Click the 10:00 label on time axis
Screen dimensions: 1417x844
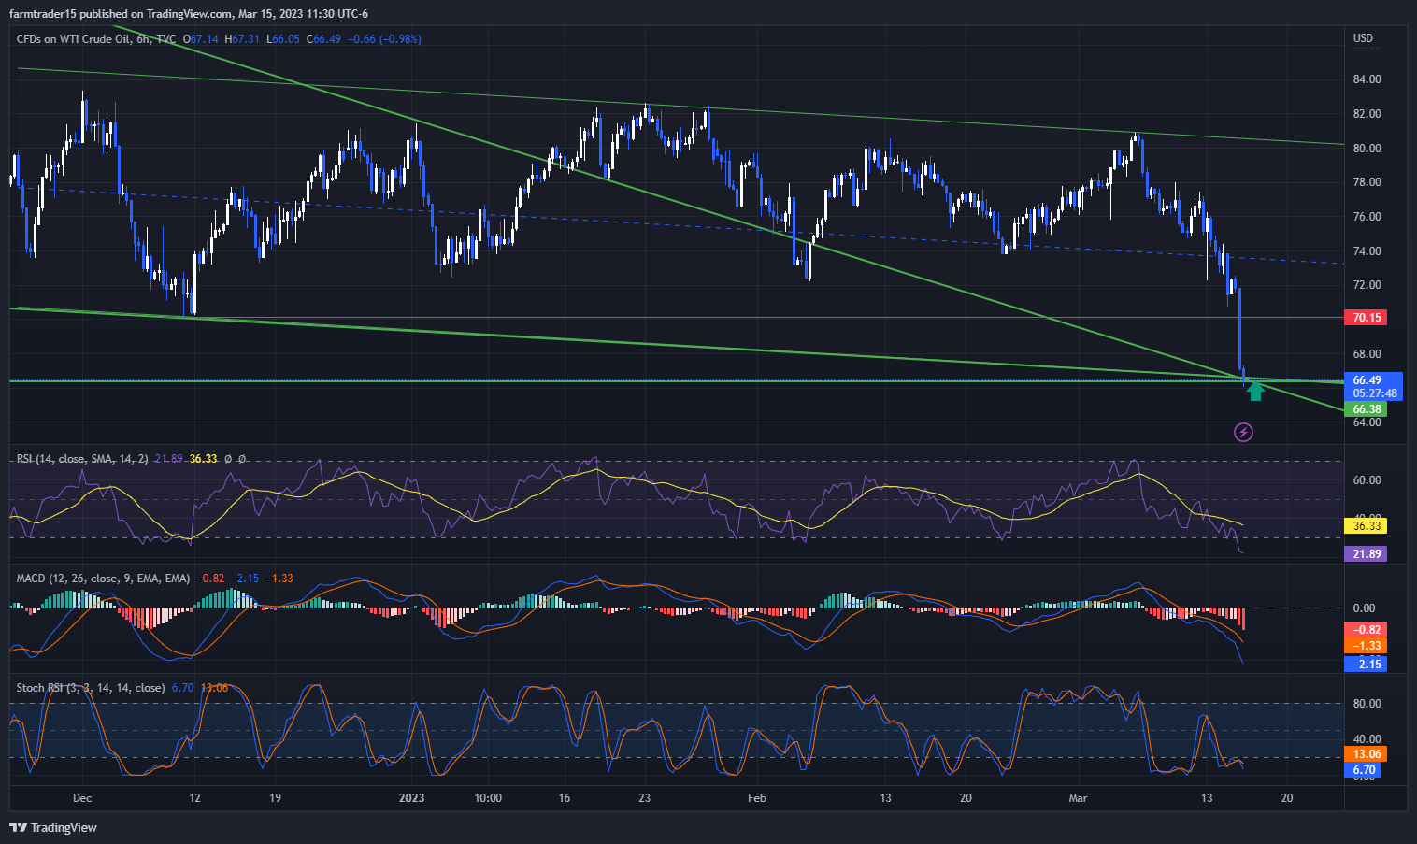click(488, 798)
